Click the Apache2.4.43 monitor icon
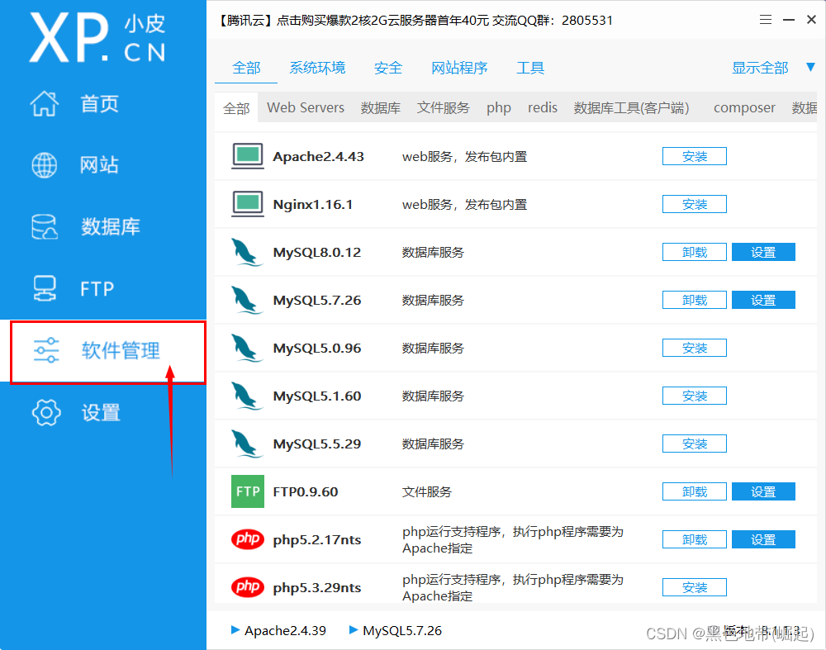This screenshot has width=826, height=650. point(248,156)
